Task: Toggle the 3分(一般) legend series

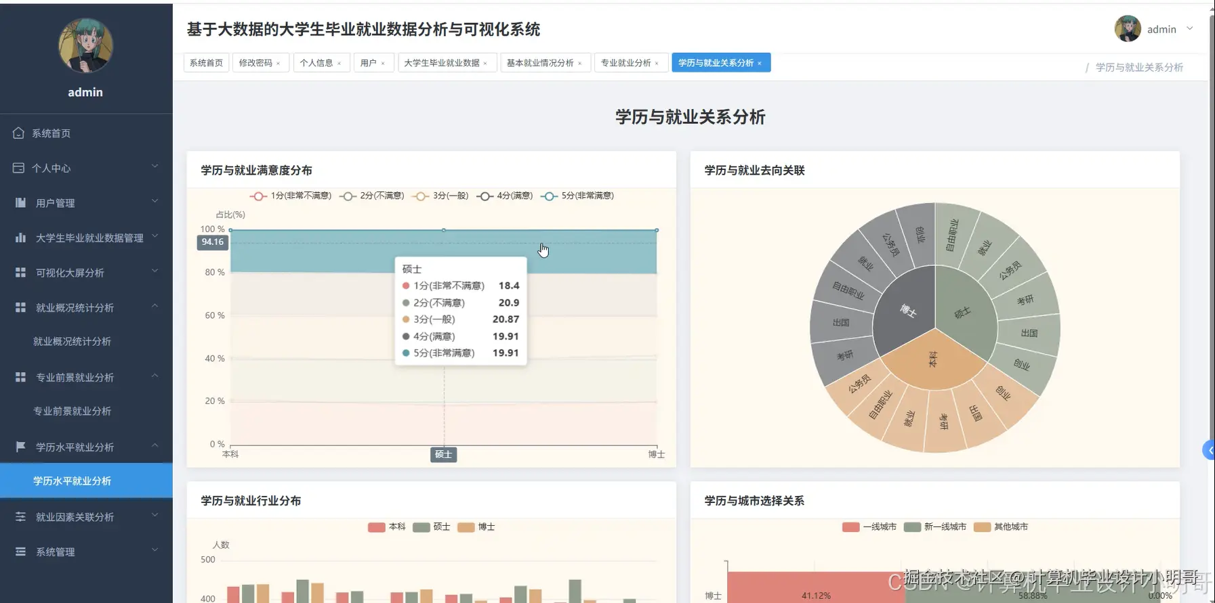Action: pyautogui.click(x=440, y=196)
